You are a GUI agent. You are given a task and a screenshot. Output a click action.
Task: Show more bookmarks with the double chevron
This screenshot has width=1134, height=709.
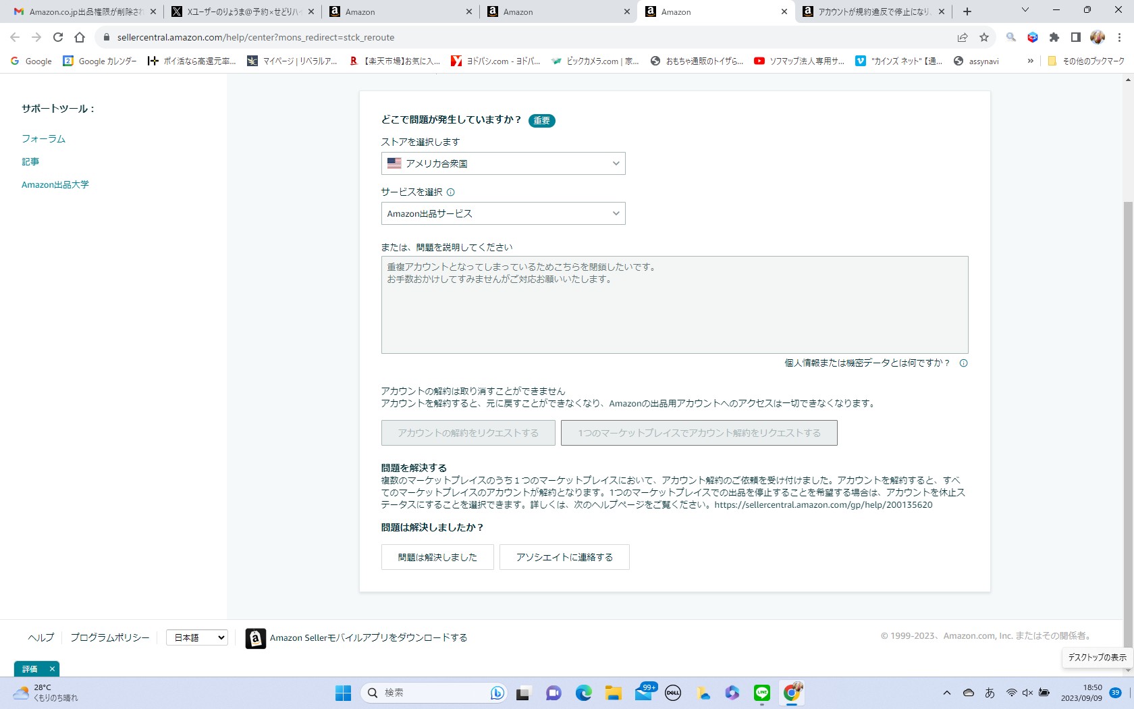coord(1030,61)
